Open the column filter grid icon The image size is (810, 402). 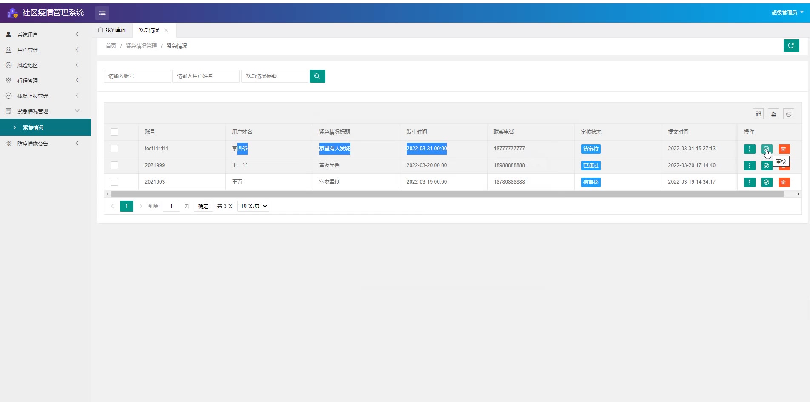click(x=758, y=114)
